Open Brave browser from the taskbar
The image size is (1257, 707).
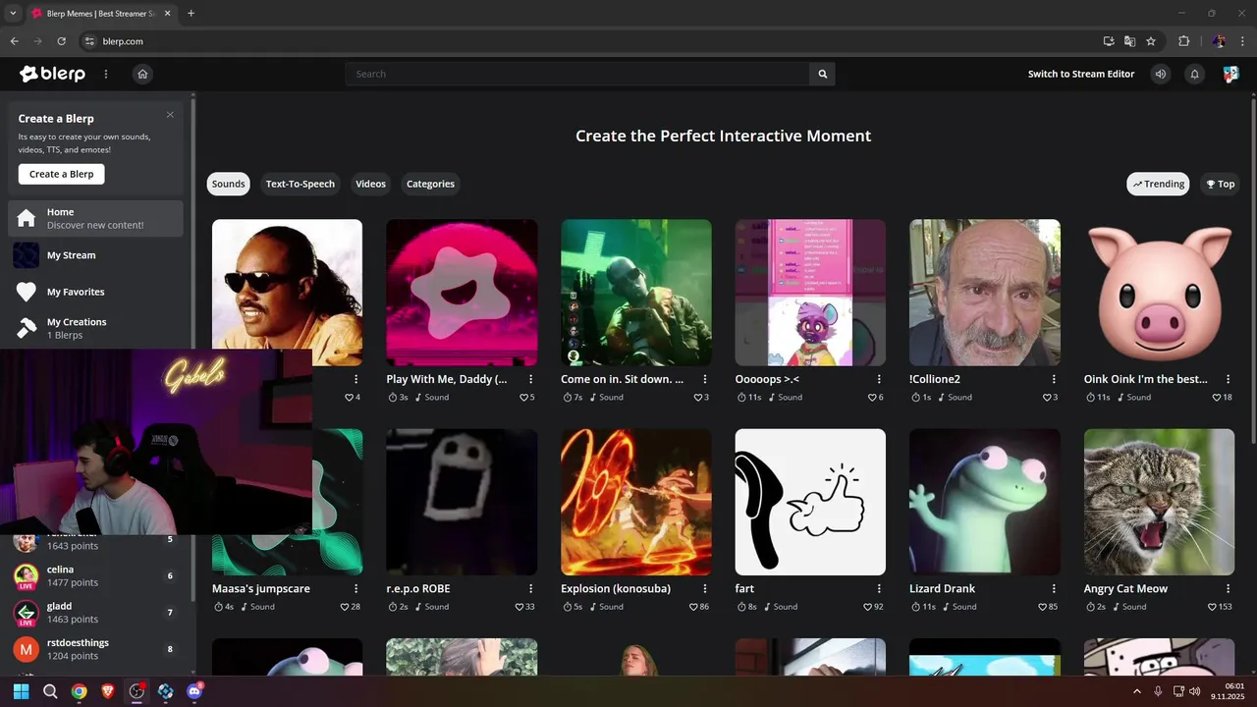click(x=107, y=691)
